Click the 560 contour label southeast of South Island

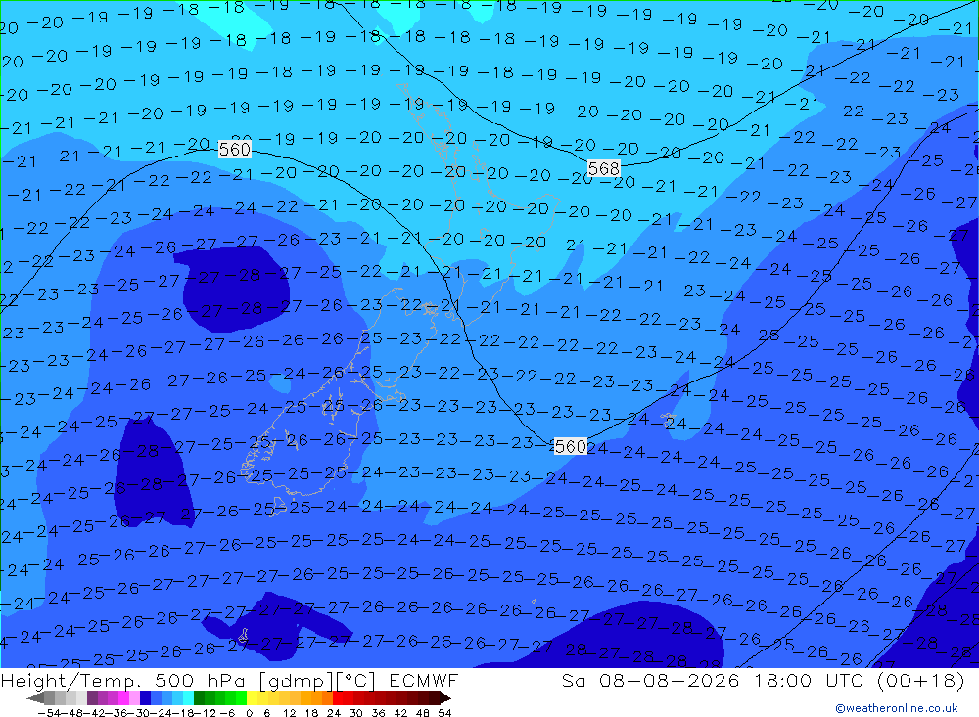point(570,446)
